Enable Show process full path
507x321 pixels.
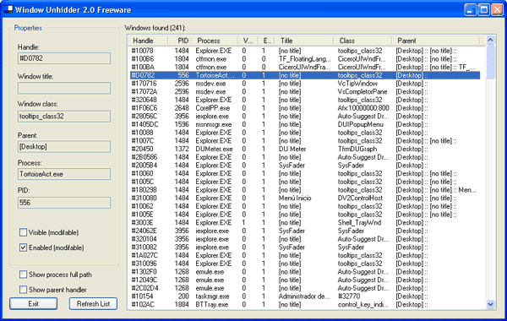click(x=23, y=275)
